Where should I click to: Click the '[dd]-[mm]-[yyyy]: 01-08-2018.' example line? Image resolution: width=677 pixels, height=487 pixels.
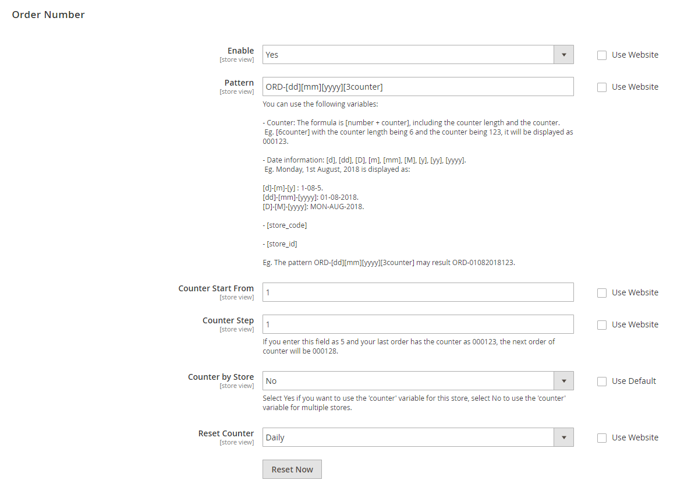tap(310, 197)
